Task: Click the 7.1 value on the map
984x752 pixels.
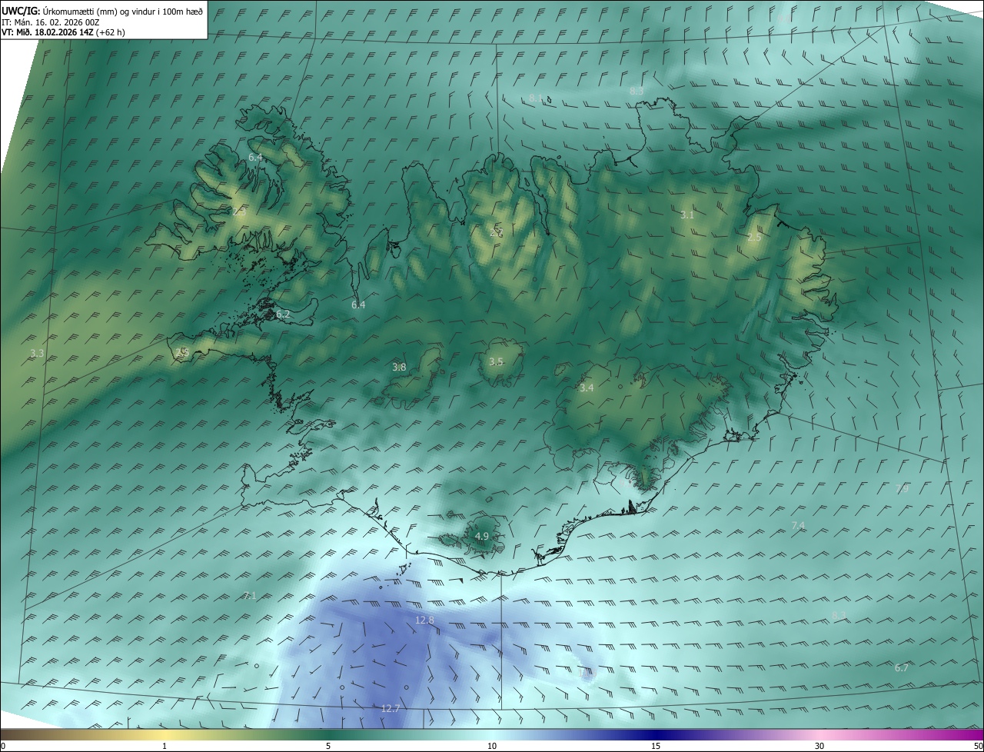Action: pyautogui.click(x=249, y=596)
